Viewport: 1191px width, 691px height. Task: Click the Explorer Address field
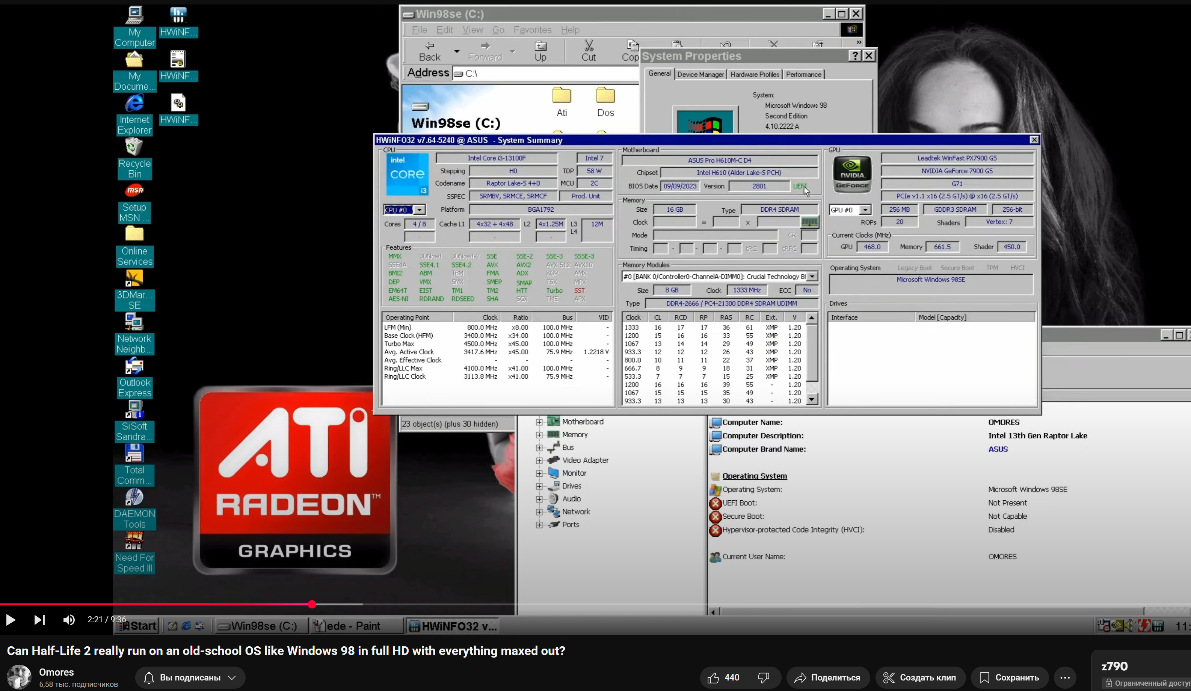(545, 73)
